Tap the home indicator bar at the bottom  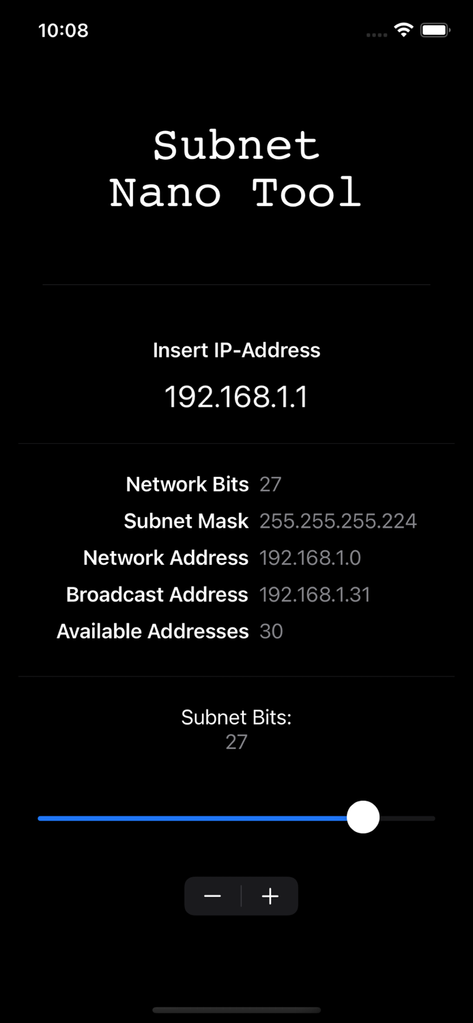tap(237, 1010)
